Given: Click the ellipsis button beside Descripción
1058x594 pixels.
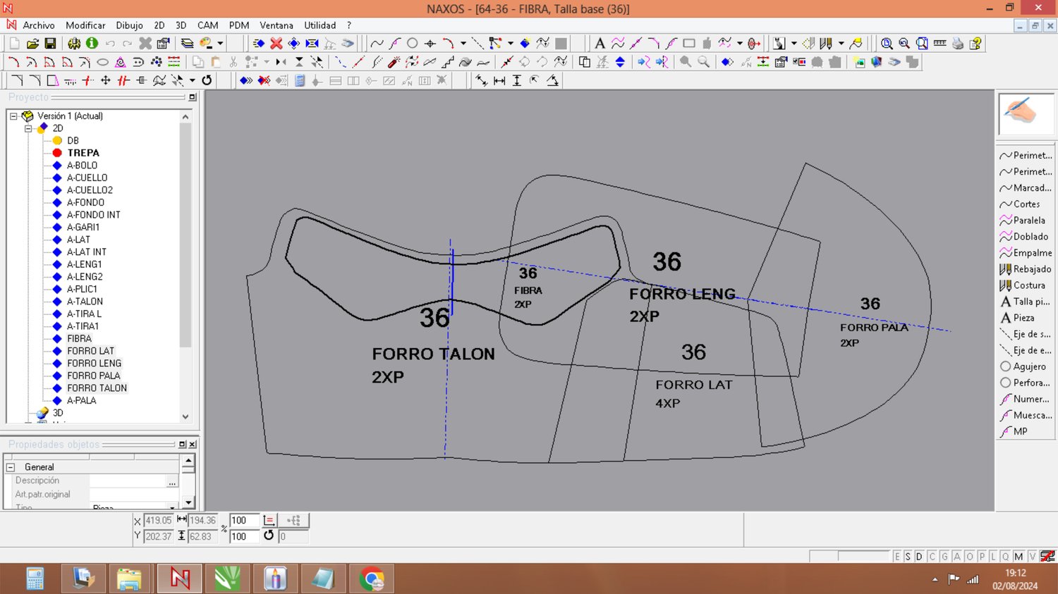Looking at the screenshot, I should [x=172, y=481].
